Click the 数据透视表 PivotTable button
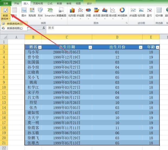The image size is (168, 150). pyautogui.click(x=5, y=13)
